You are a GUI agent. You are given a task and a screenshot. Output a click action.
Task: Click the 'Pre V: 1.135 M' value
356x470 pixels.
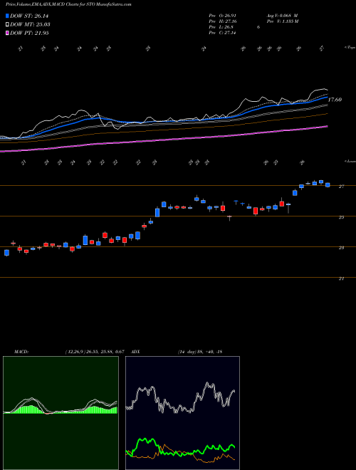[282, 21]
